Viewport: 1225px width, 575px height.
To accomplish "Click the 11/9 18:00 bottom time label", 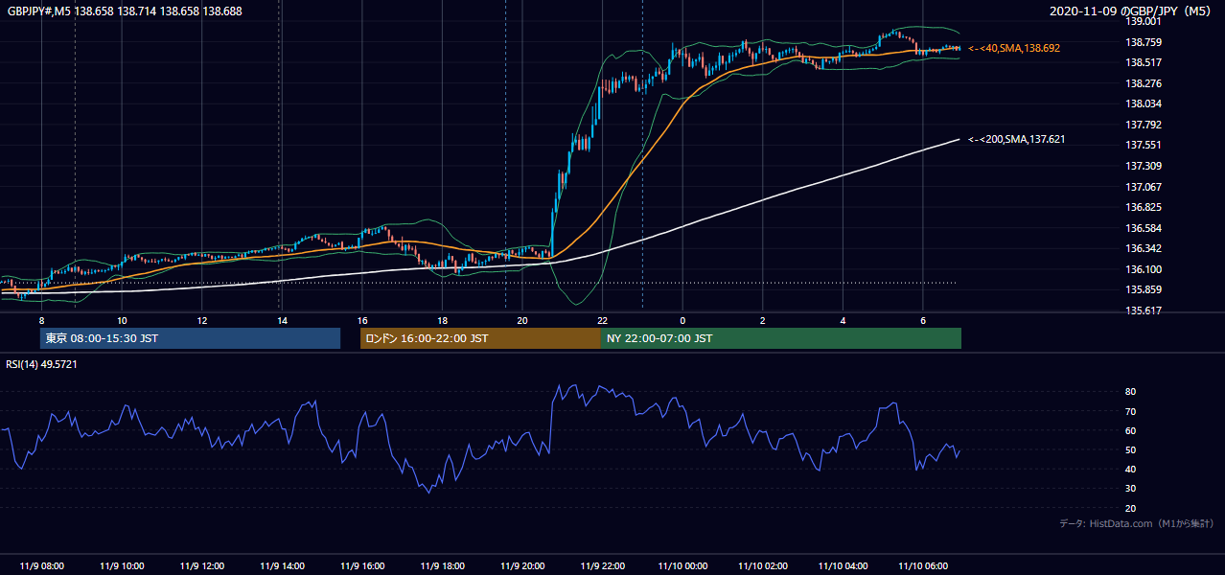I will [442, 566].
